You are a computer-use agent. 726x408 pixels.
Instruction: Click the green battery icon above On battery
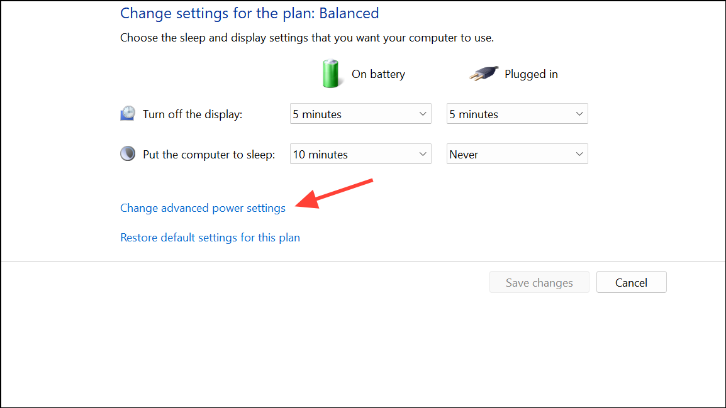point(332,74)
